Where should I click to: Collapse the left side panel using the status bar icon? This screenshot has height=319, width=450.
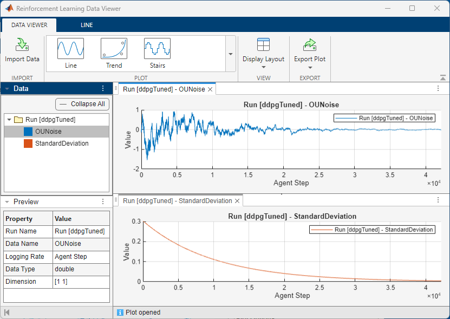click(6, 313)
